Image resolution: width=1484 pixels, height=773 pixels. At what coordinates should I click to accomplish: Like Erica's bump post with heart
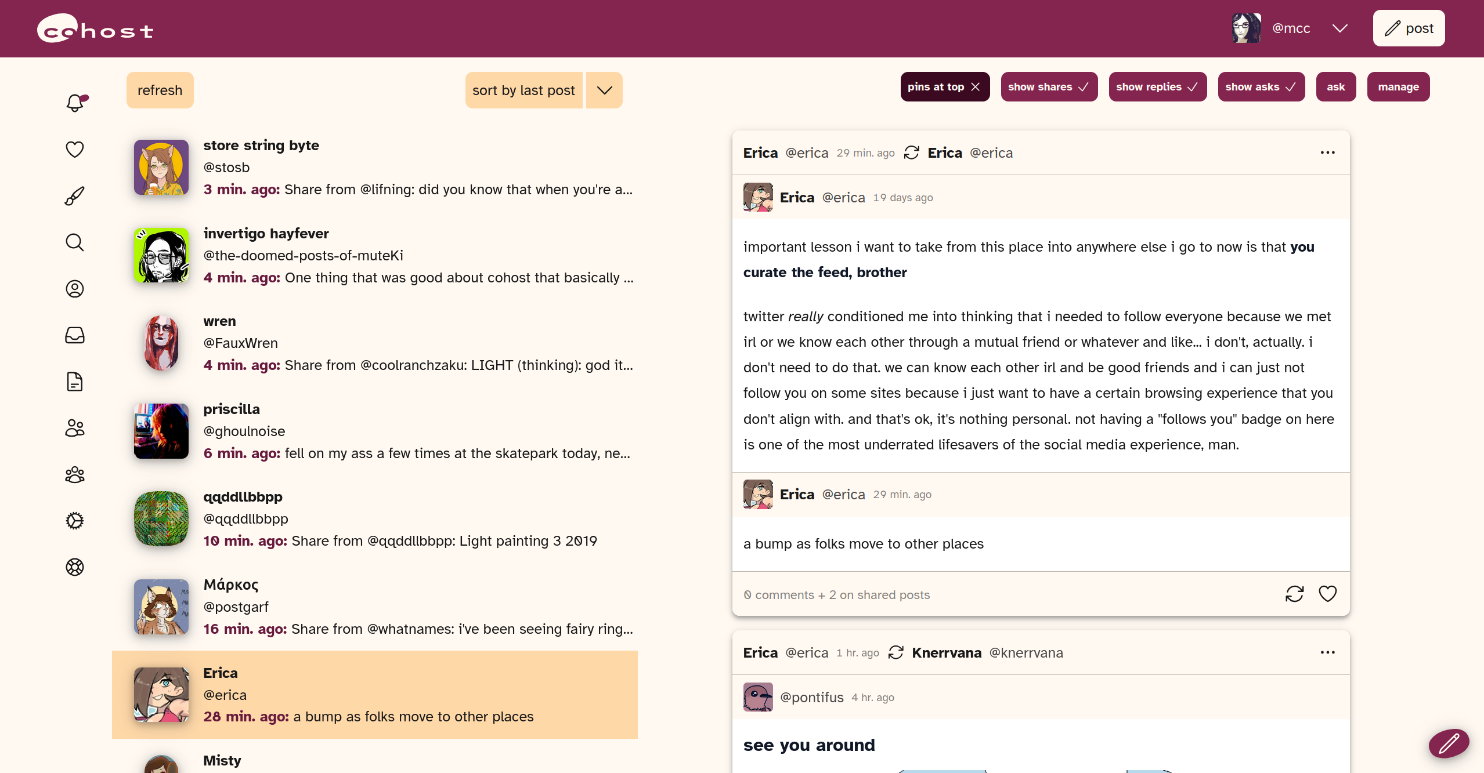[x=1327, y=594]
